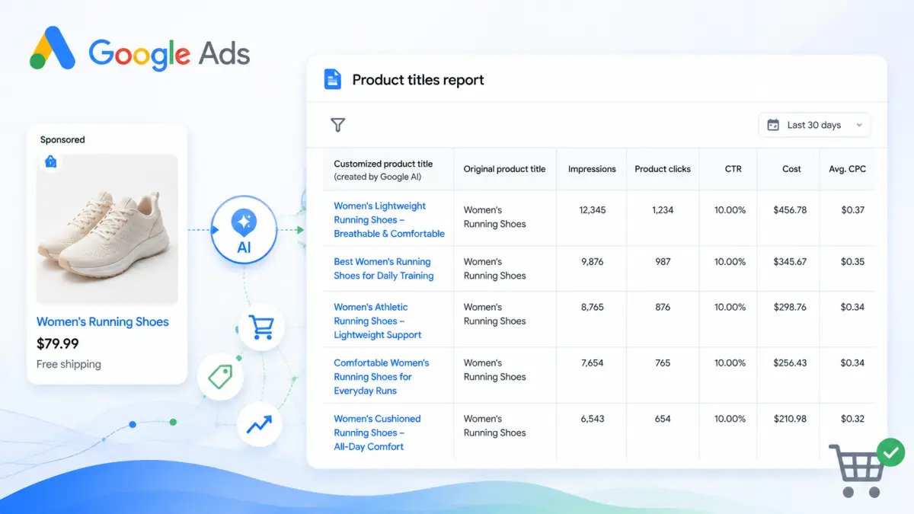Open Best Women's Running Shoes for Daily Training
The width and height of the screenshot is (914, 514).
coord(384,269)
